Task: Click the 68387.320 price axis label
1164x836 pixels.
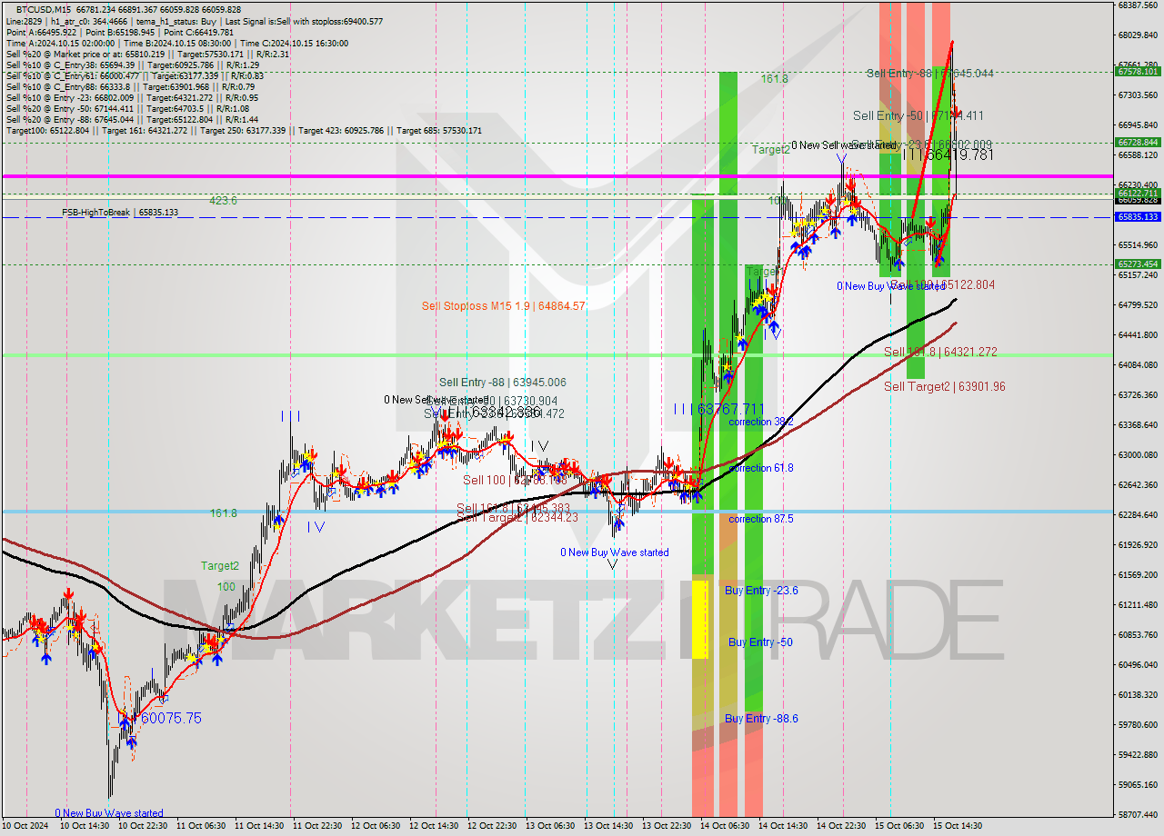Action: click(x=1138, y=5)
